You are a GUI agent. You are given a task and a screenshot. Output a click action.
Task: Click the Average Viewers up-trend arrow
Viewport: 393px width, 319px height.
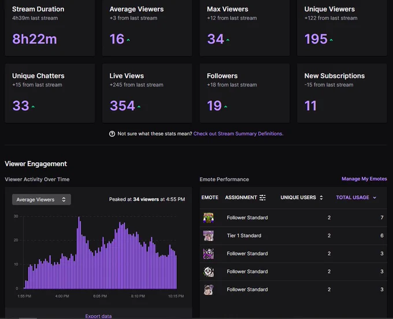128,40
